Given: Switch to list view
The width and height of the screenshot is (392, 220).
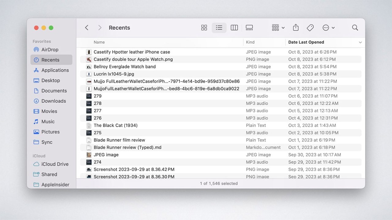Looking at the screenshot, I should coord(219,28).
